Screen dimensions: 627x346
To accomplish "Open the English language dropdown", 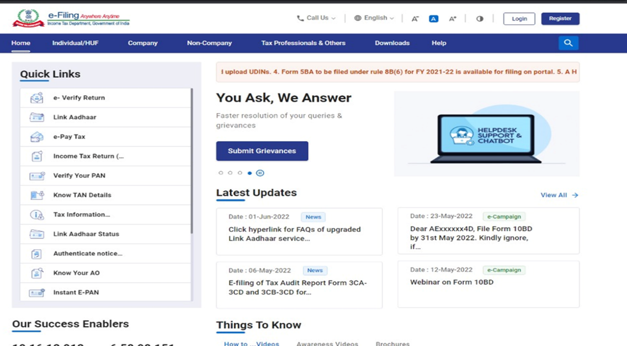I will [374, 18].
